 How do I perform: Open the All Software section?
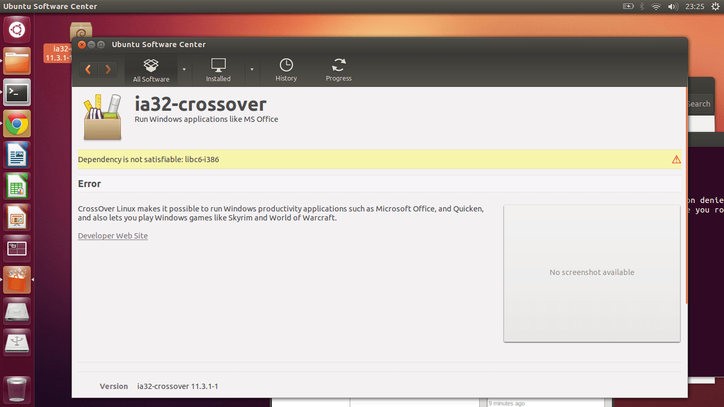tap(151, 70)
